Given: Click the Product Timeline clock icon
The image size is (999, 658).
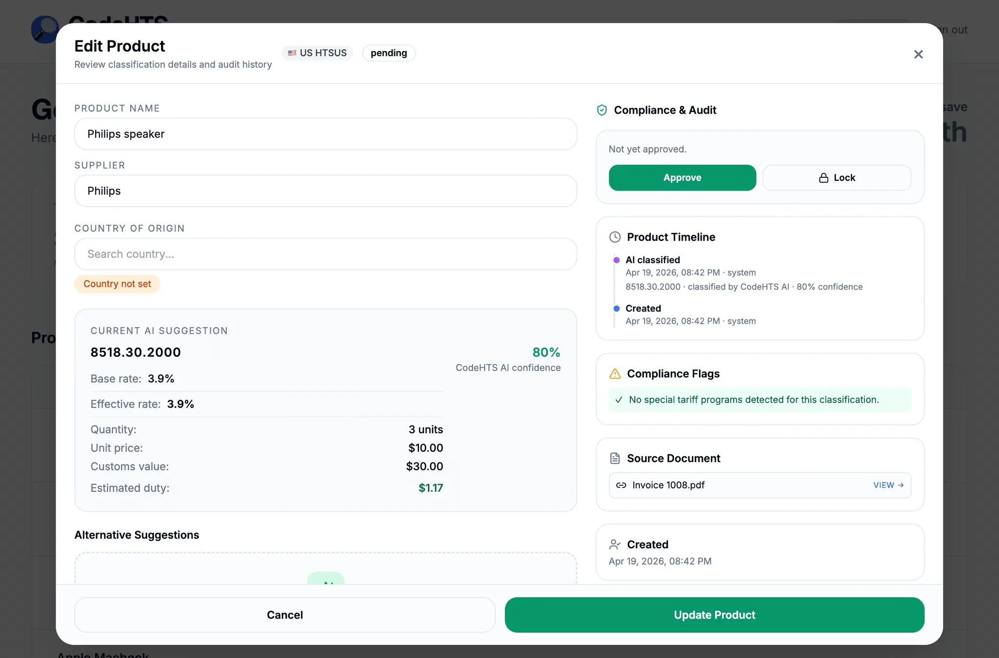Looking at the screenshot, I should point(615,237).
